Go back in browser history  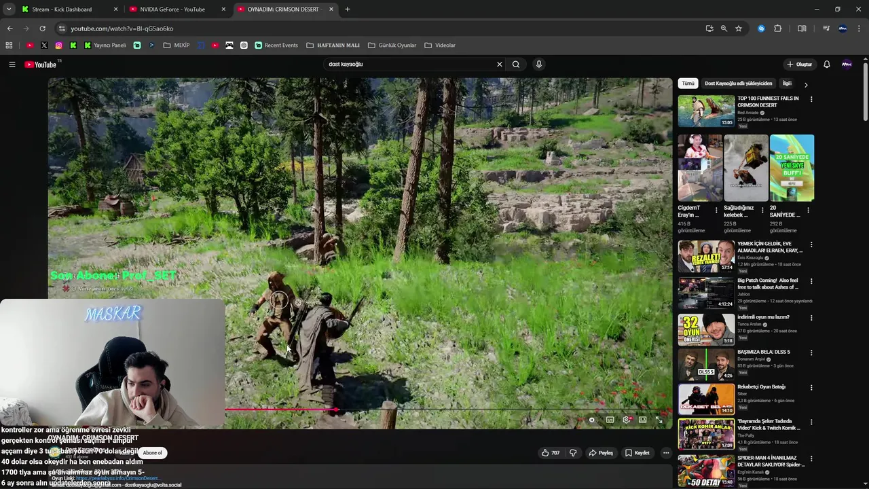click(x=10, y=29)
